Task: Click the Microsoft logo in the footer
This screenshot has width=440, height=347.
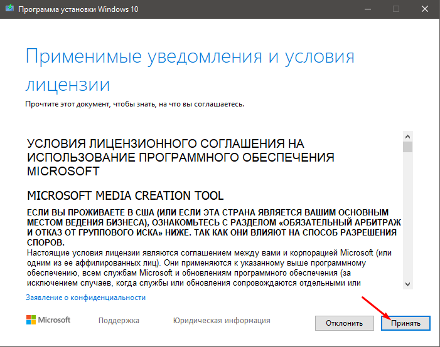Action: point(48,320)
